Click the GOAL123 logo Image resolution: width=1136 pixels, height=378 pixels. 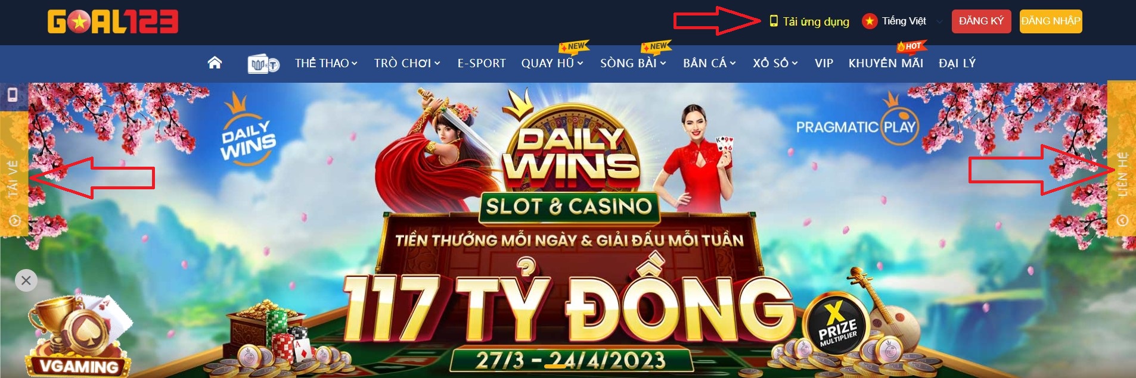point(113,22)
